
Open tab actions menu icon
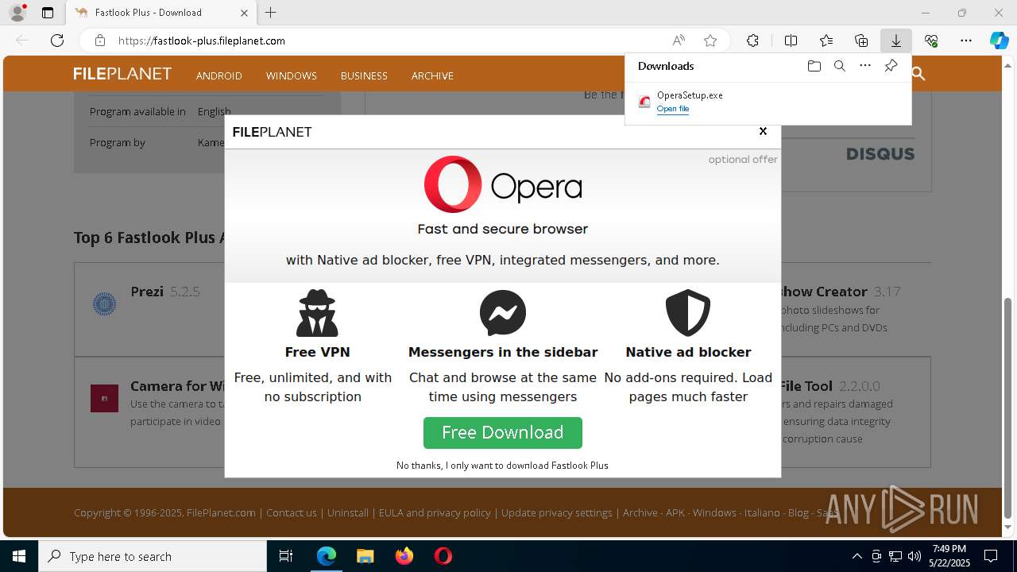click(x=48, y=13)
